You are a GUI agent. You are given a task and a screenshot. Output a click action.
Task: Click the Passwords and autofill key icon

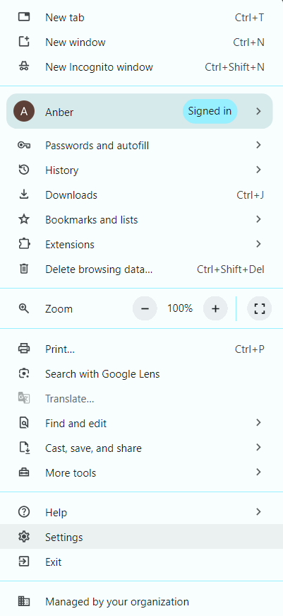(x=24, y=146)
